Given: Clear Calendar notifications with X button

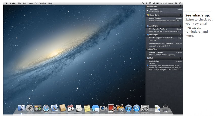Looking at the screenshot, I should (180, 6).
